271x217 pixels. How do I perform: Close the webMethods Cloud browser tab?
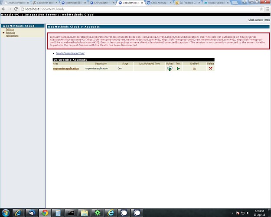coord(142,3)
